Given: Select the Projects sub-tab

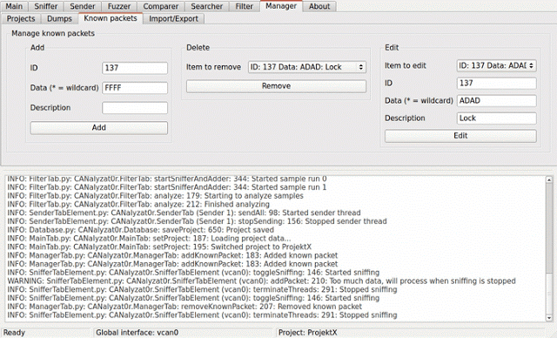Looking at the screenshot, I should tap(21, 19).
